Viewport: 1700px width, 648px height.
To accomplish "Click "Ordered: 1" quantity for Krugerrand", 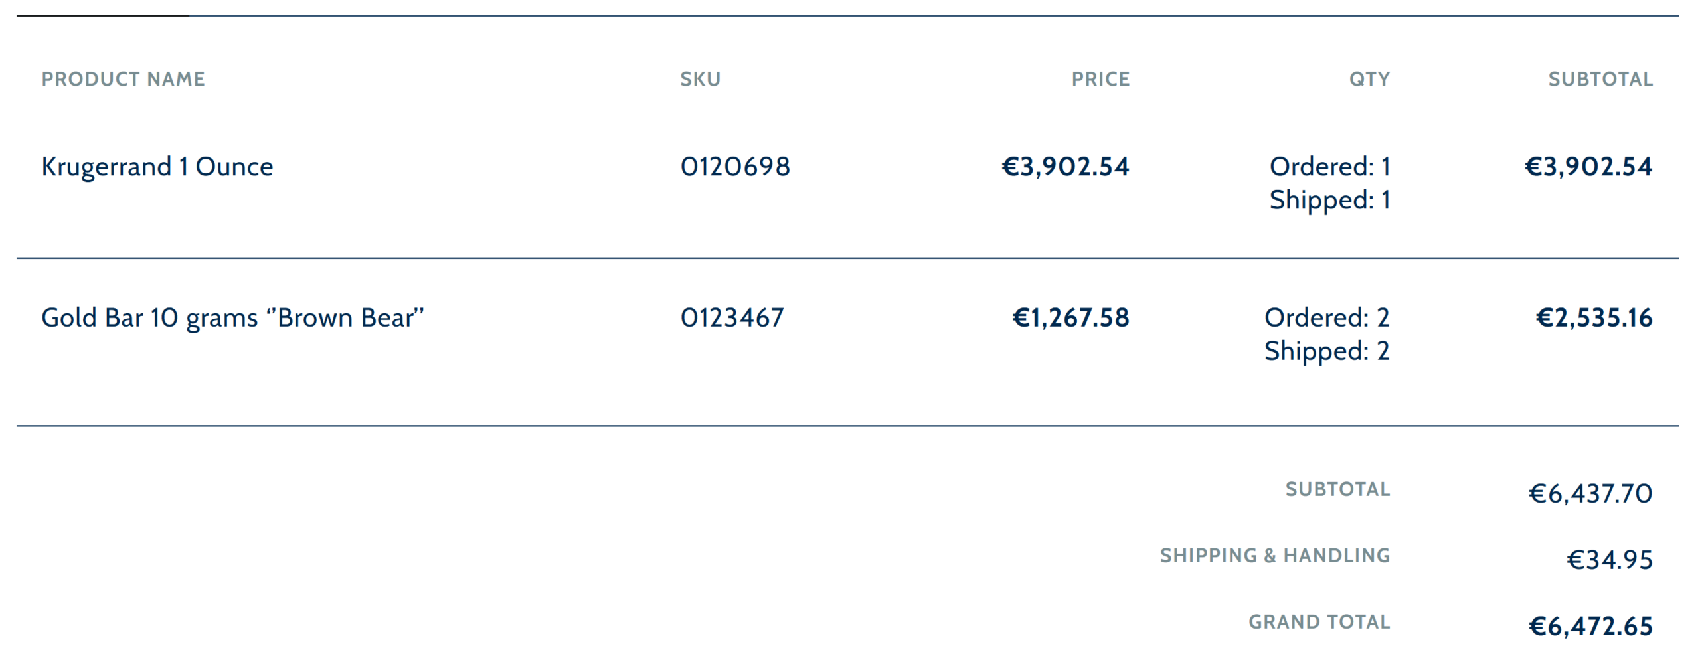I will [1329, 167].
